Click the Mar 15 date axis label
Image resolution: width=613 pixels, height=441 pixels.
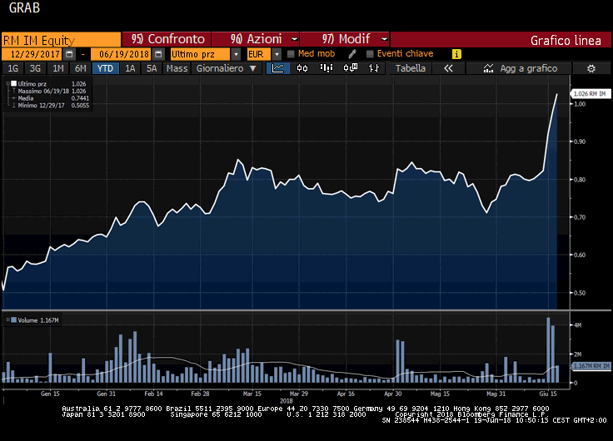coord(252,394)
